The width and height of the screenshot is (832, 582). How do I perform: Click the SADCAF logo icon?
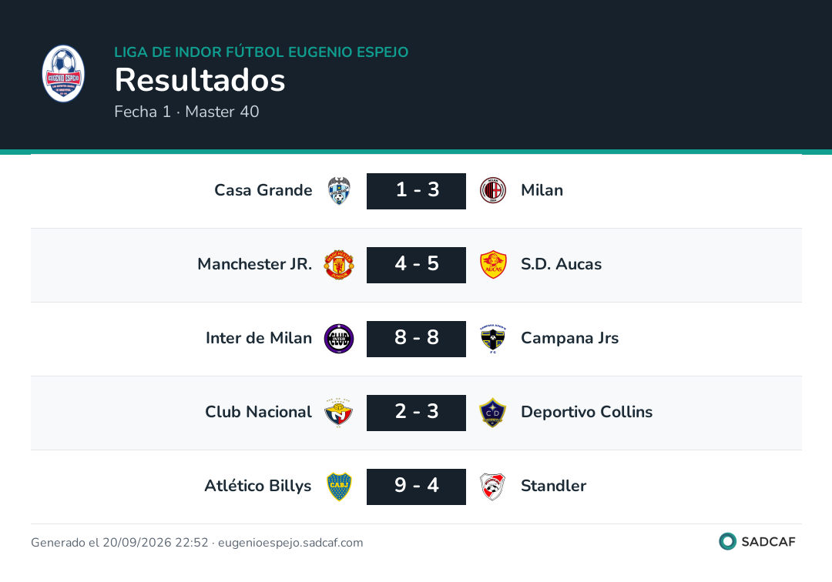(727, 541)
